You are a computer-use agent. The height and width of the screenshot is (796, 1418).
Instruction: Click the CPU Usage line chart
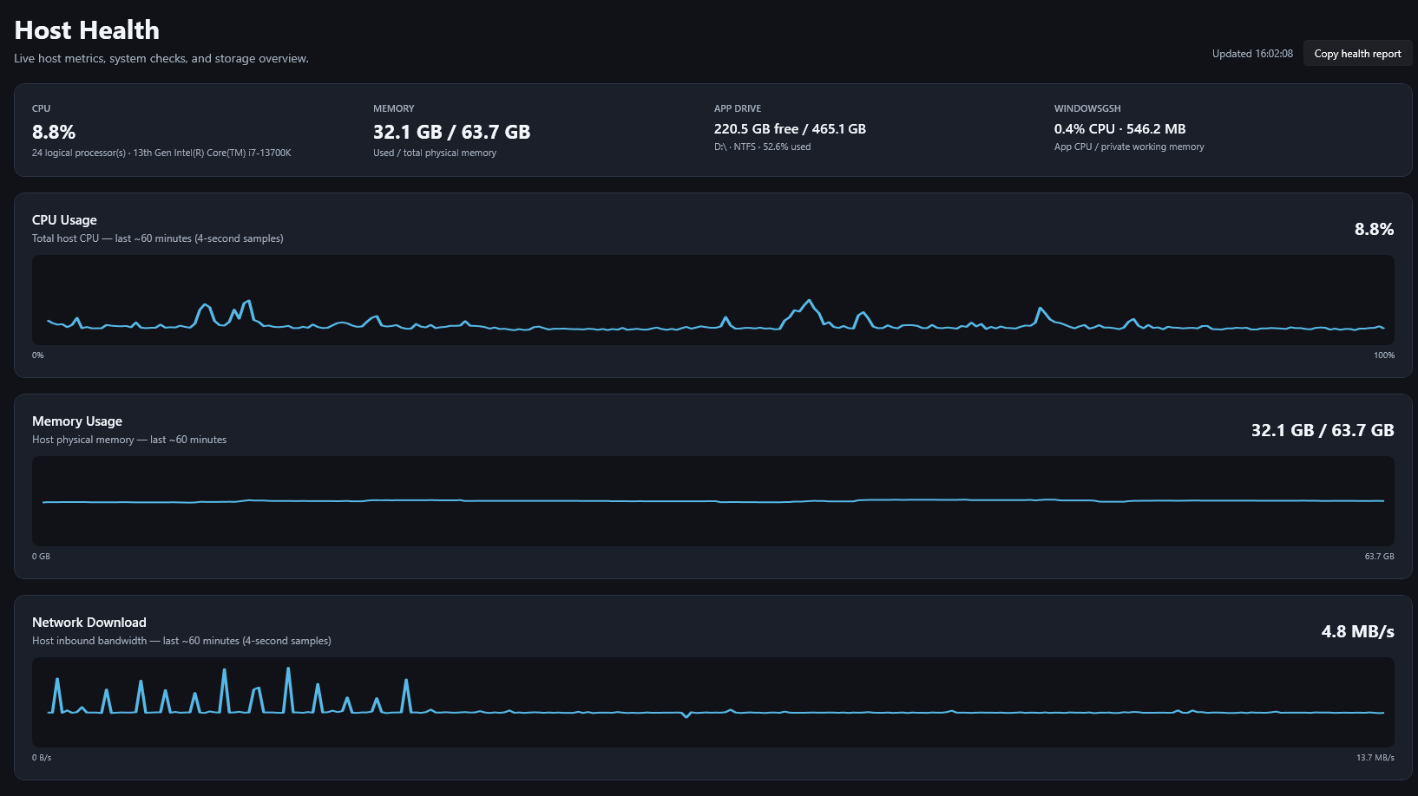click(713, 300)
